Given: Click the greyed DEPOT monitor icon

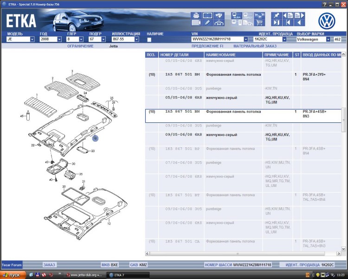Looking at the screenshot, I should tap(248, 15).
